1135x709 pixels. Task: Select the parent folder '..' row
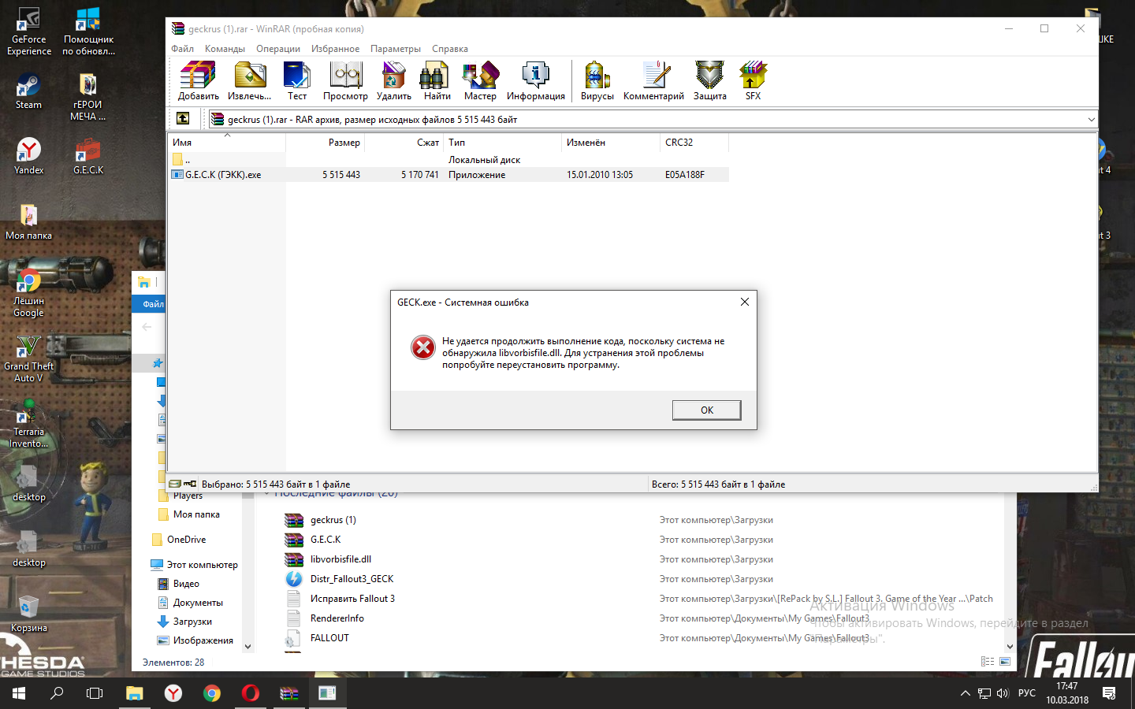tap(449, 160)
